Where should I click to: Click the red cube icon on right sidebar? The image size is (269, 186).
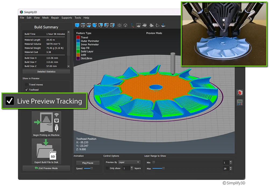click(240, 93)
